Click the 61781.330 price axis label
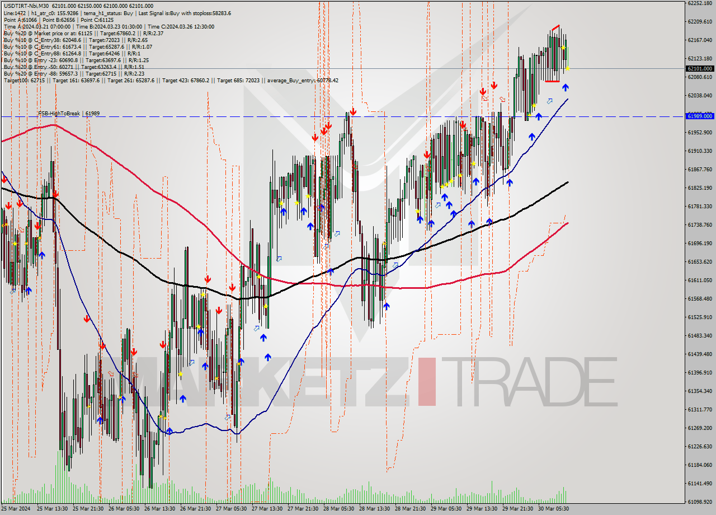The image size is (716, 515). pos(700,206)
